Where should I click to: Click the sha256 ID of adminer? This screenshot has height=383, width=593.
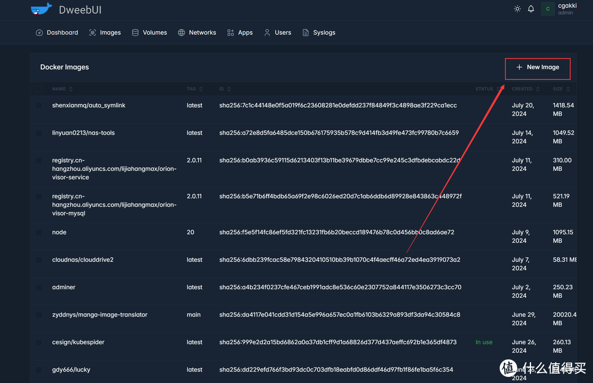tap(340, 287)
